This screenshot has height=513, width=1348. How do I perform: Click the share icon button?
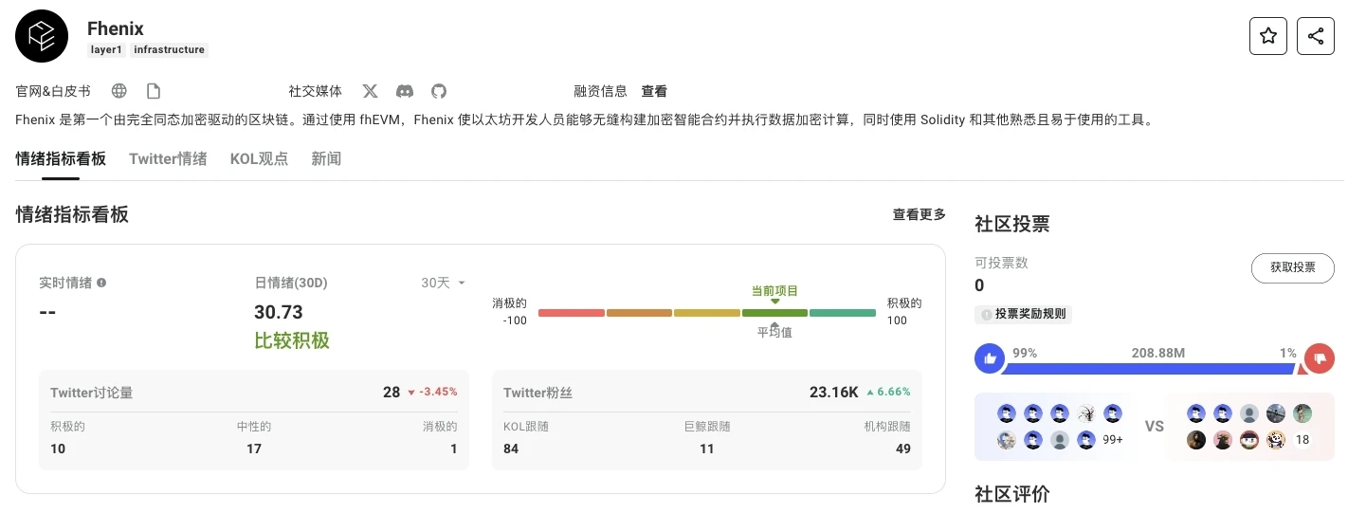pyautogui.click(x=1315, y=36)
